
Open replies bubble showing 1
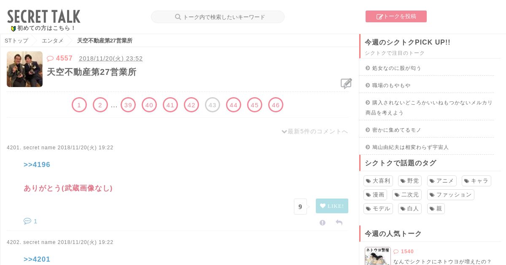pos(30,221)
